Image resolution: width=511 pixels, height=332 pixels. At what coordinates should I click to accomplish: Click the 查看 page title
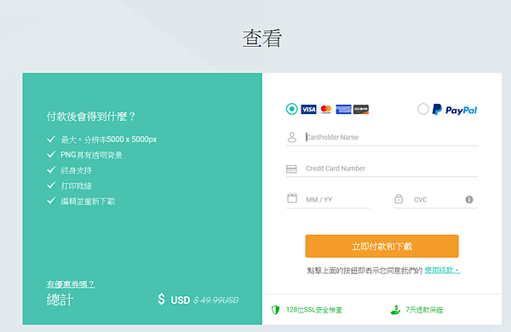(x=262, y=38)
